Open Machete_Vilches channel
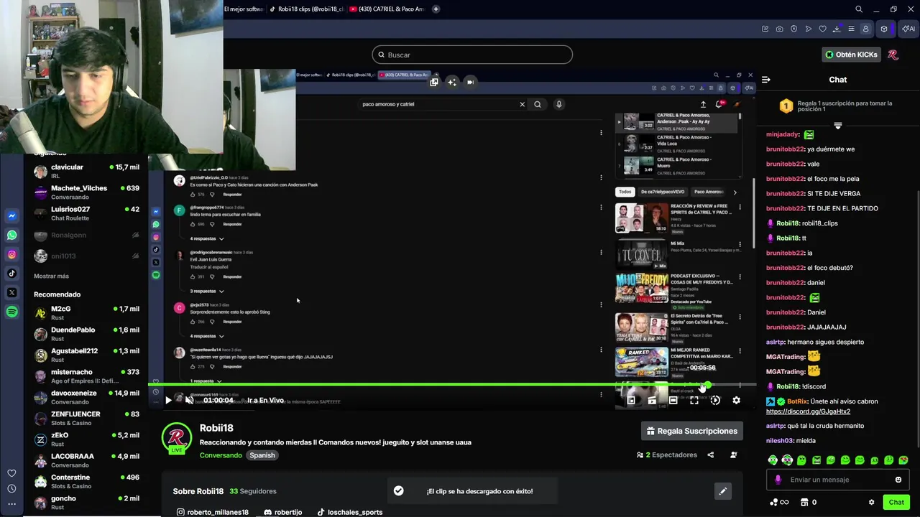Viewport: 920px width, 517px height. tap(86, 192)
